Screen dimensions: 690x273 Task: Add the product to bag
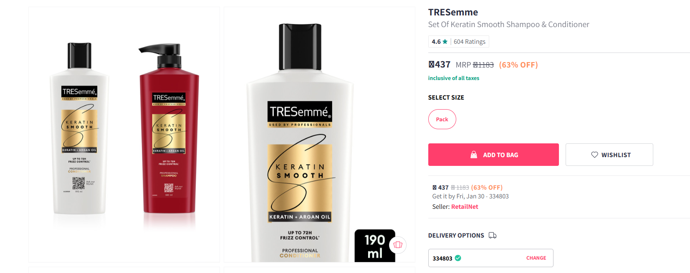(x=493, y=155)
